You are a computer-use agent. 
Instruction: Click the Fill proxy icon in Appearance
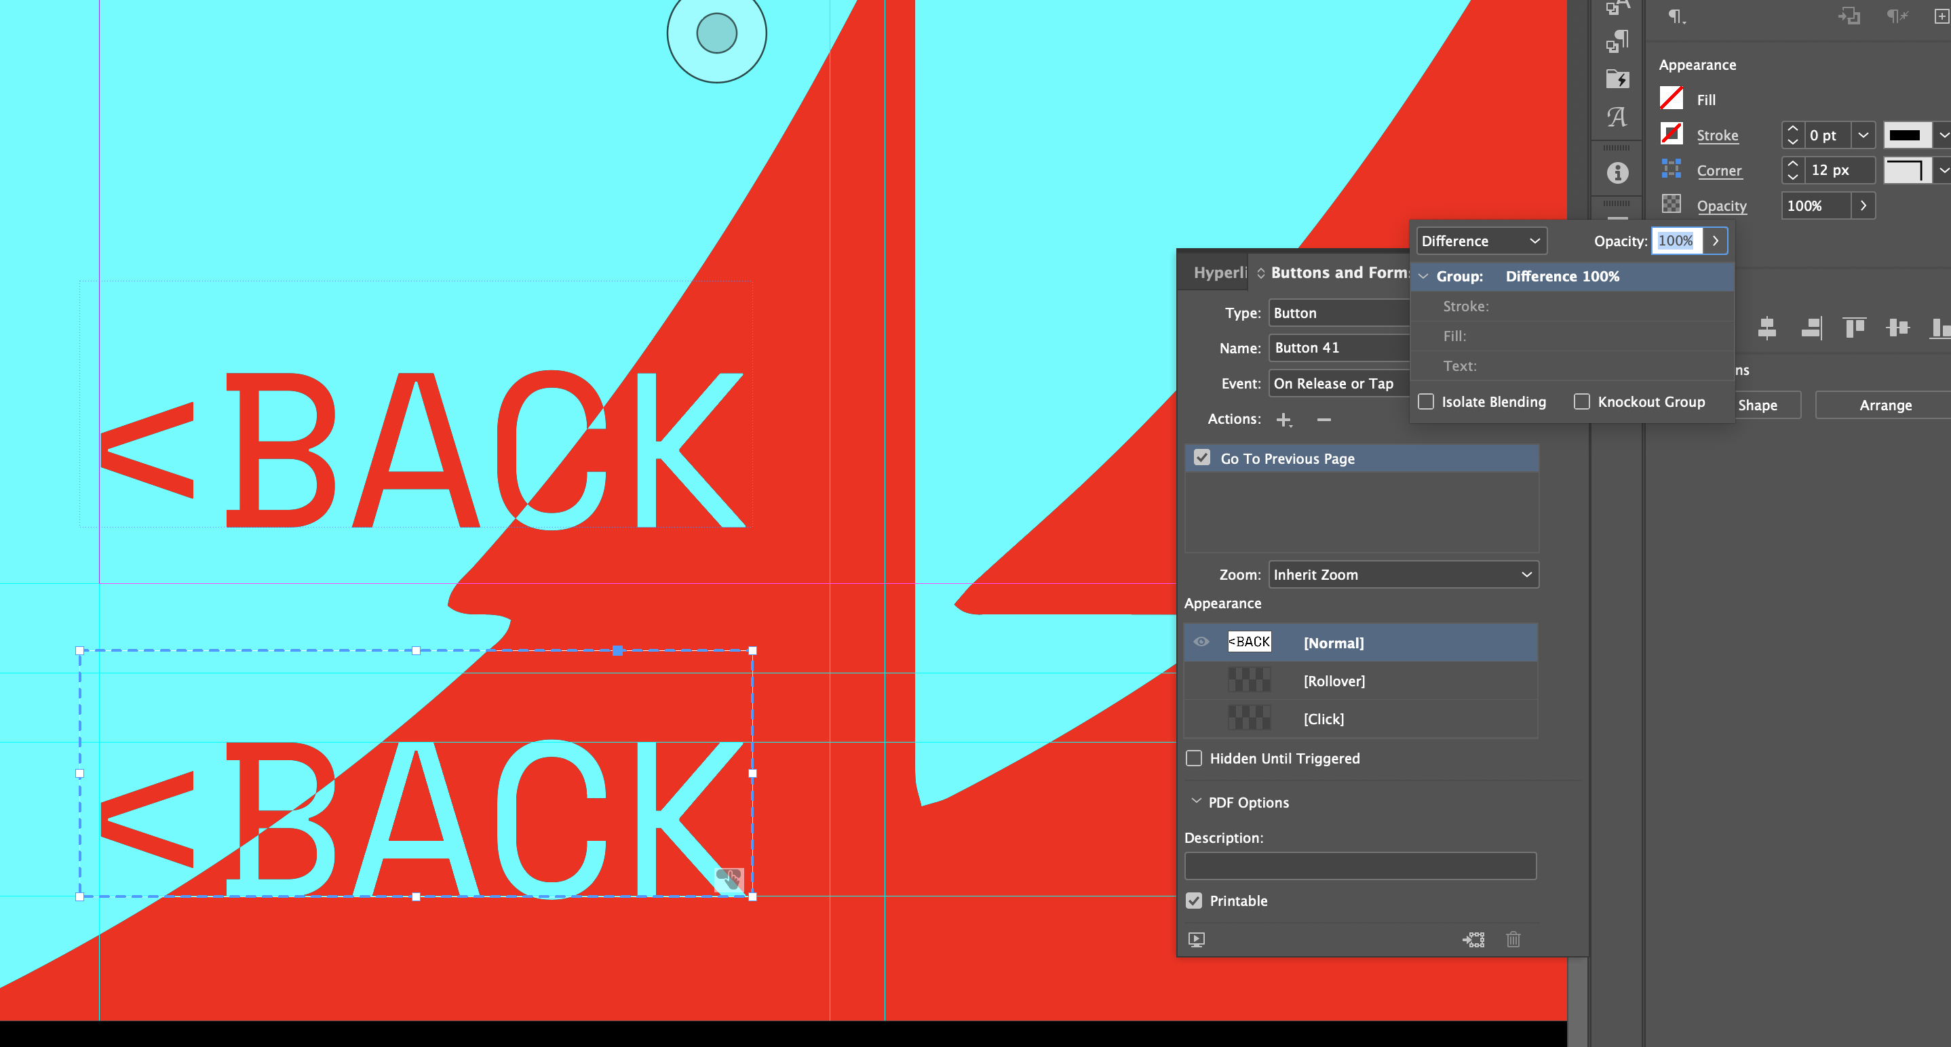1672,98
